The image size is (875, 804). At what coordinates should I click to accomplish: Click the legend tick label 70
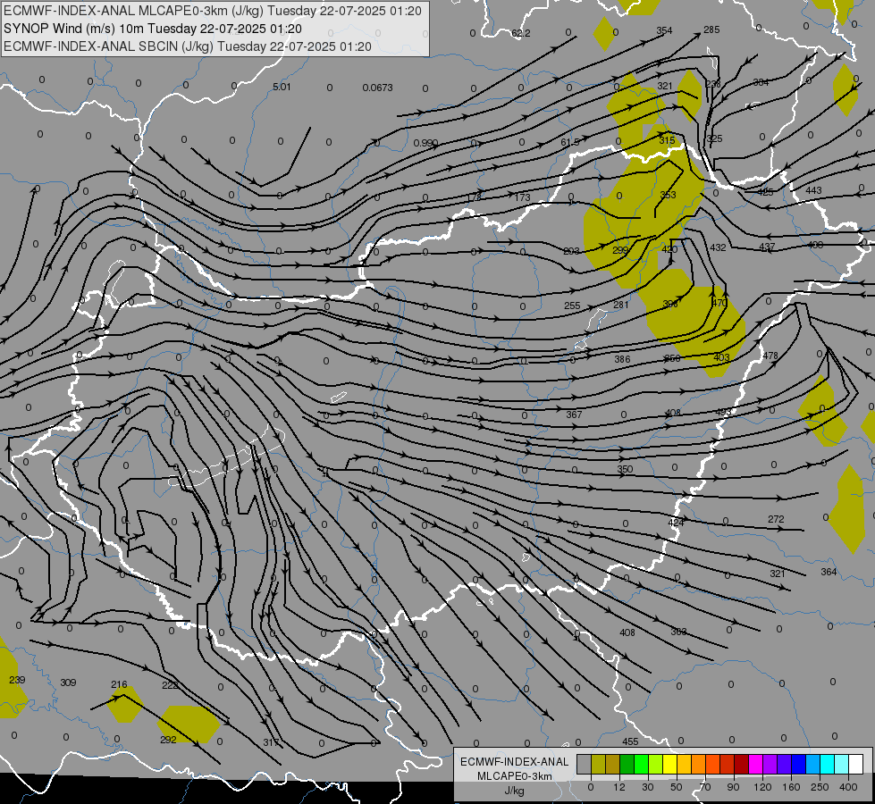705,787
